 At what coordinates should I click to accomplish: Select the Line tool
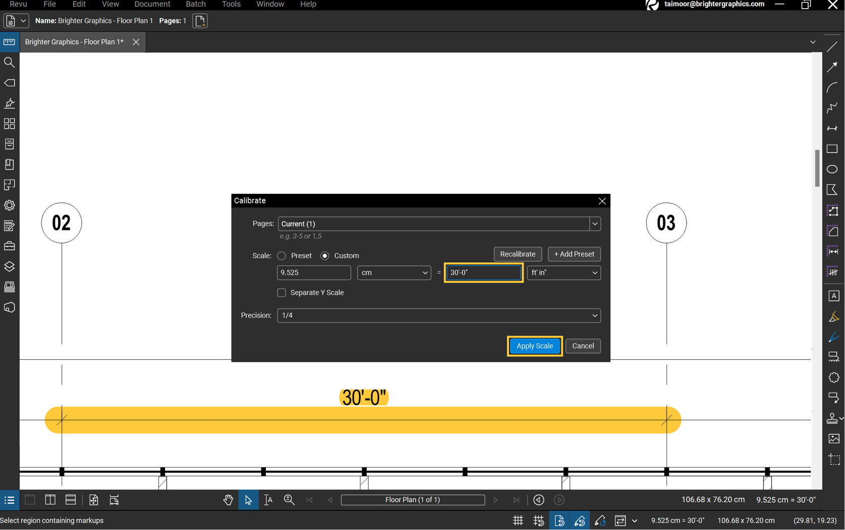[x=833, y=46]
